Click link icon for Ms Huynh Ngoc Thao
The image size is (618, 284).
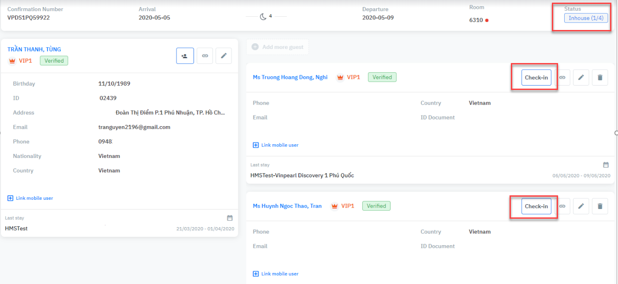tap(562, 206)
